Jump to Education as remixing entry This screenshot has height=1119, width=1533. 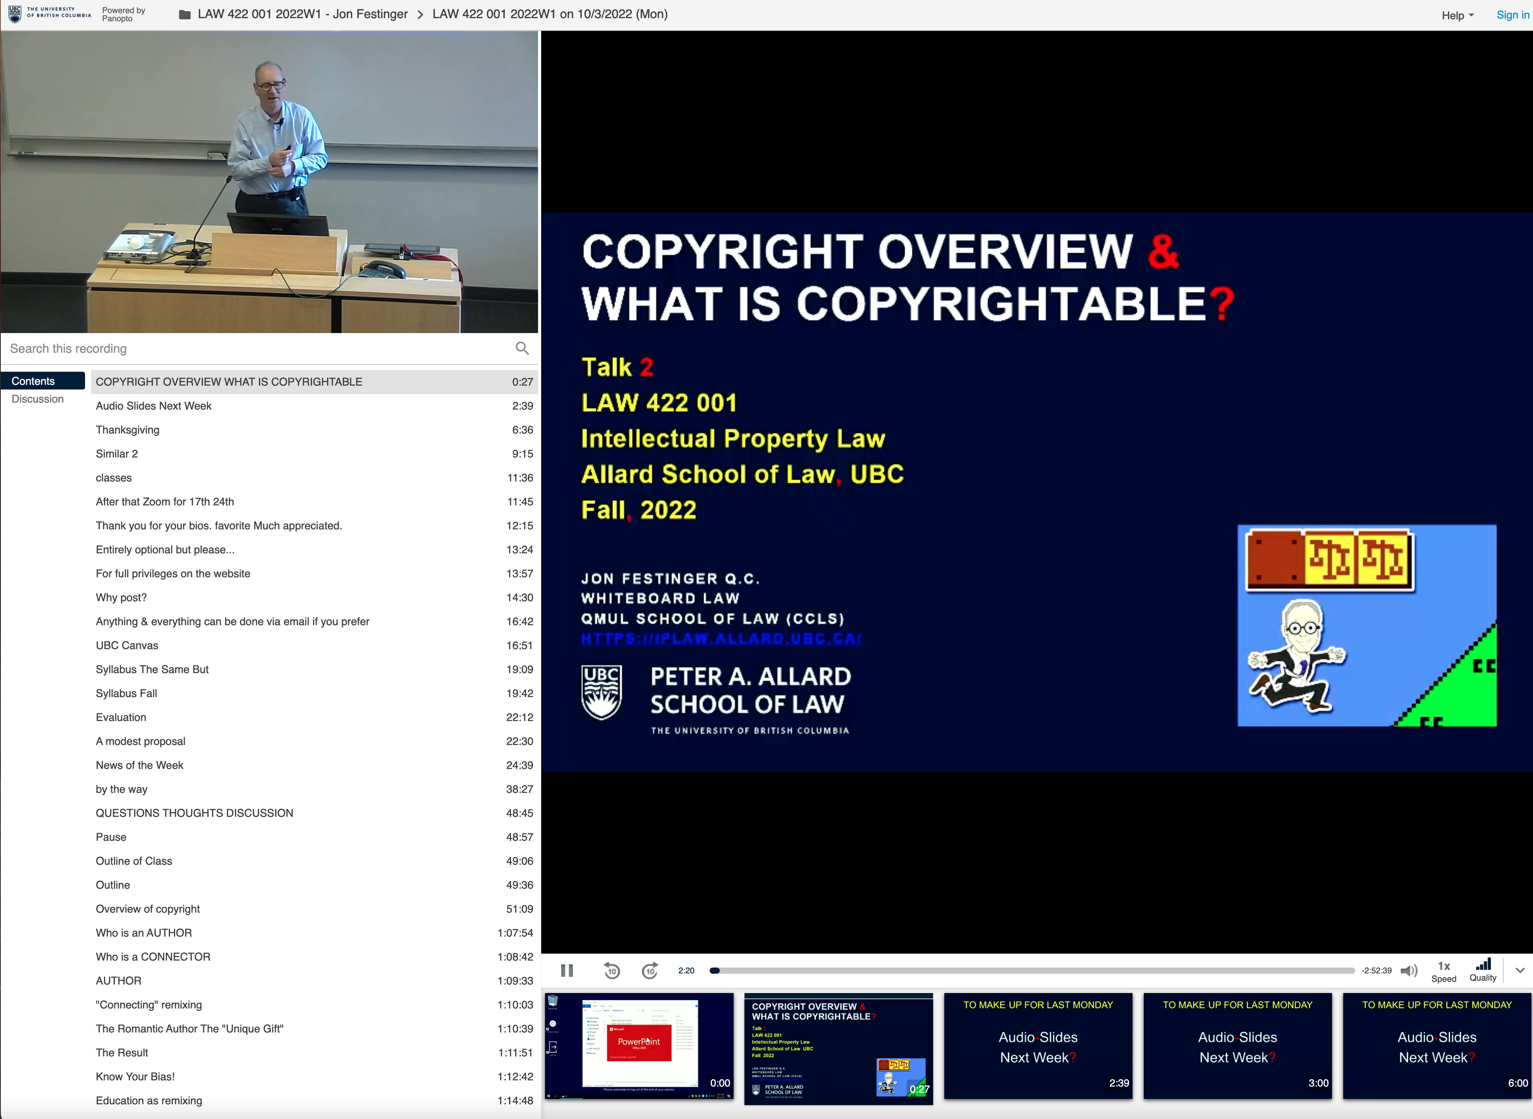click(x=314, y=1101)
